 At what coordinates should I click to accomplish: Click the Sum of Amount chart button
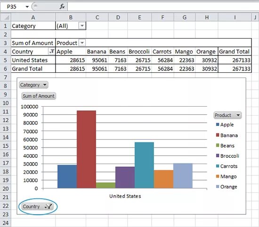pos(39,96)
